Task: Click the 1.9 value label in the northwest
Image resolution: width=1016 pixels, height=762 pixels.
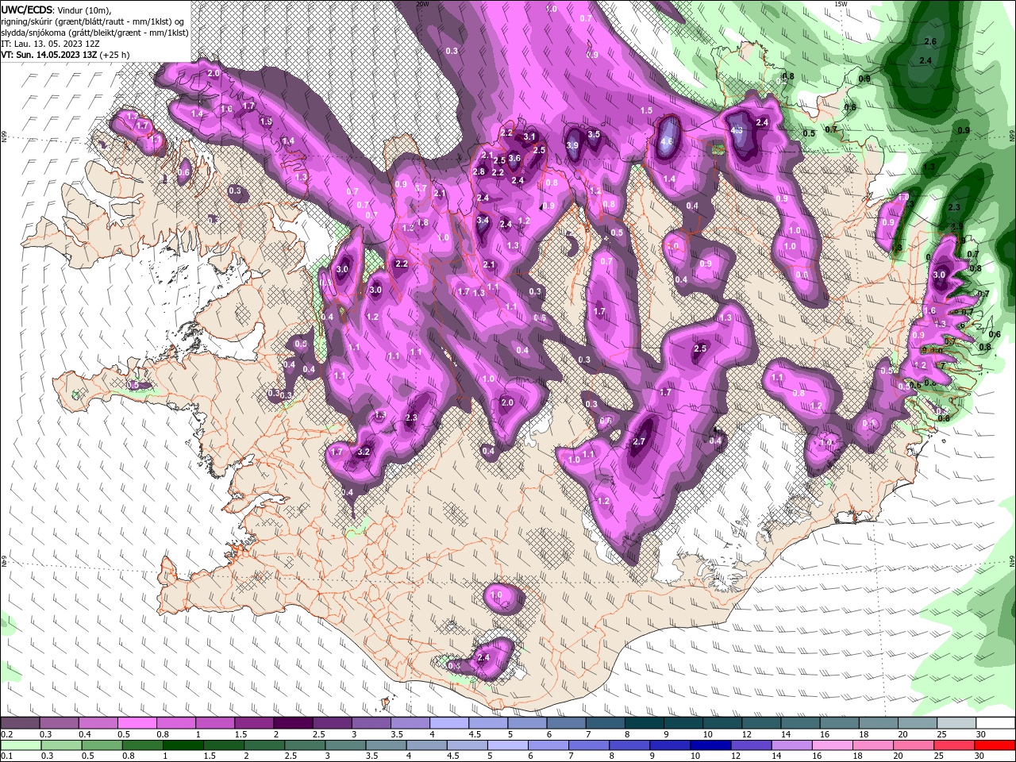Action: point(266,121)
